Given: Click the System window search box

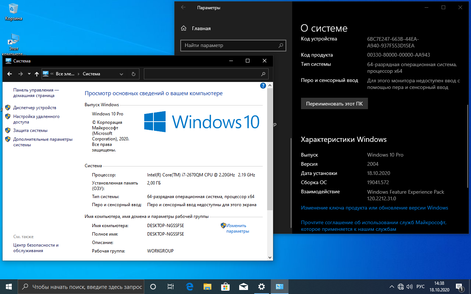Looking at the screenshot, I should pyautogui.click(x=206, y=74).
